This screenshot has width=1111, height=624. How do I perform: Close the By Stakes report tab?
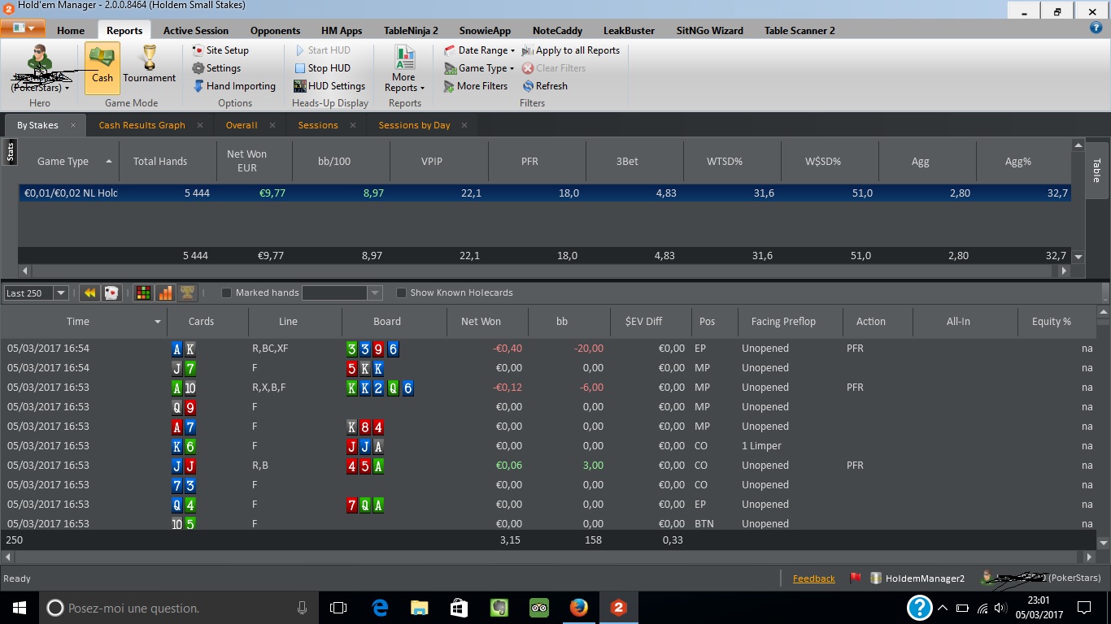coord(73,125)
